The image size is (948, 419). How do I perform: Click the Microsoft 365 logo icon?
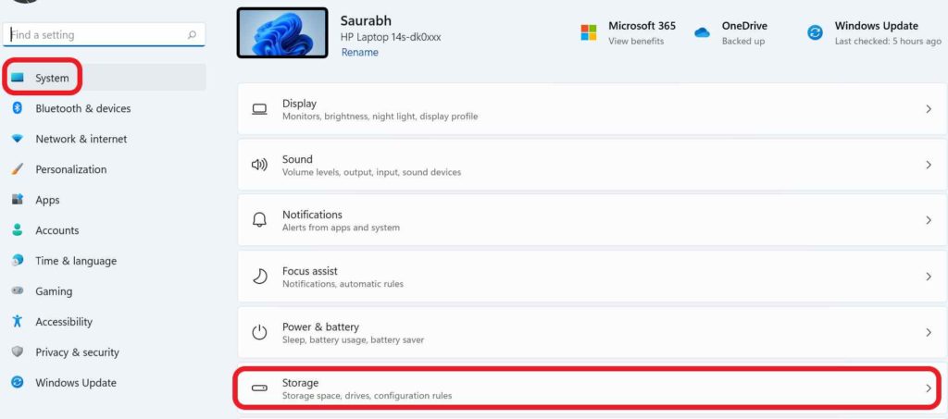tap(588, 32)
